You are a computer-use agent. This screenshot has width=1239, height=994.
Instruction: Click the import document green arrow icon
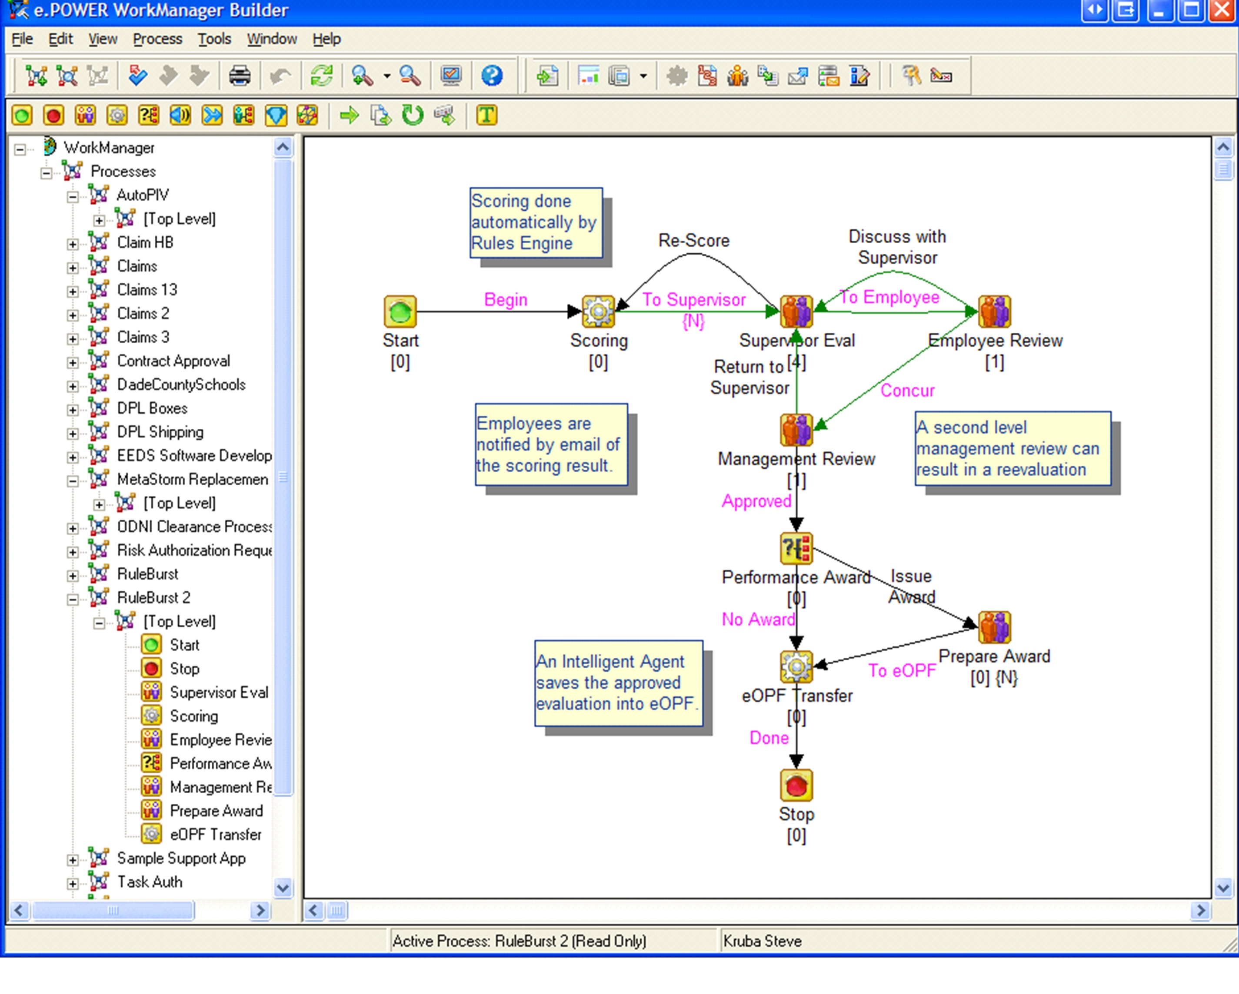click(x=547, y=76)
